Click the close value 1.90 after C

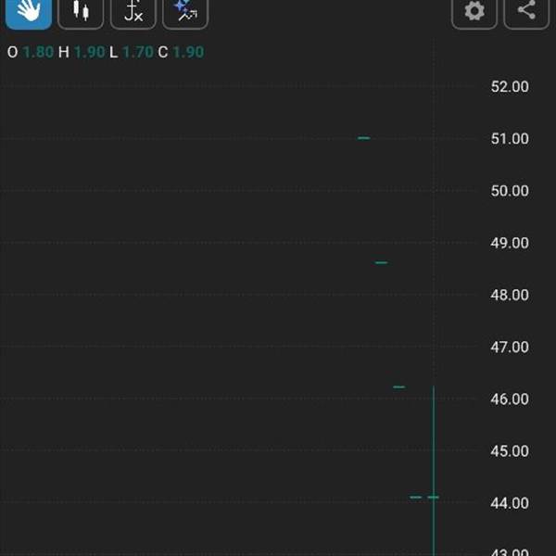click(x=188, y=52)
